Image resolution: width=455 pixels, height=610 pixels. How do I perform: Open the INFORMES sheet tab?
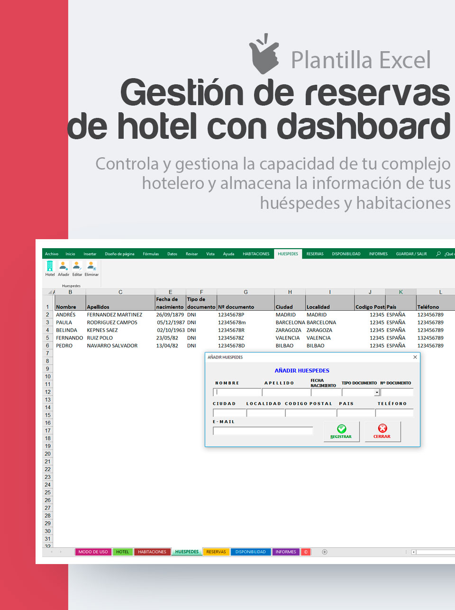[286, 552]
